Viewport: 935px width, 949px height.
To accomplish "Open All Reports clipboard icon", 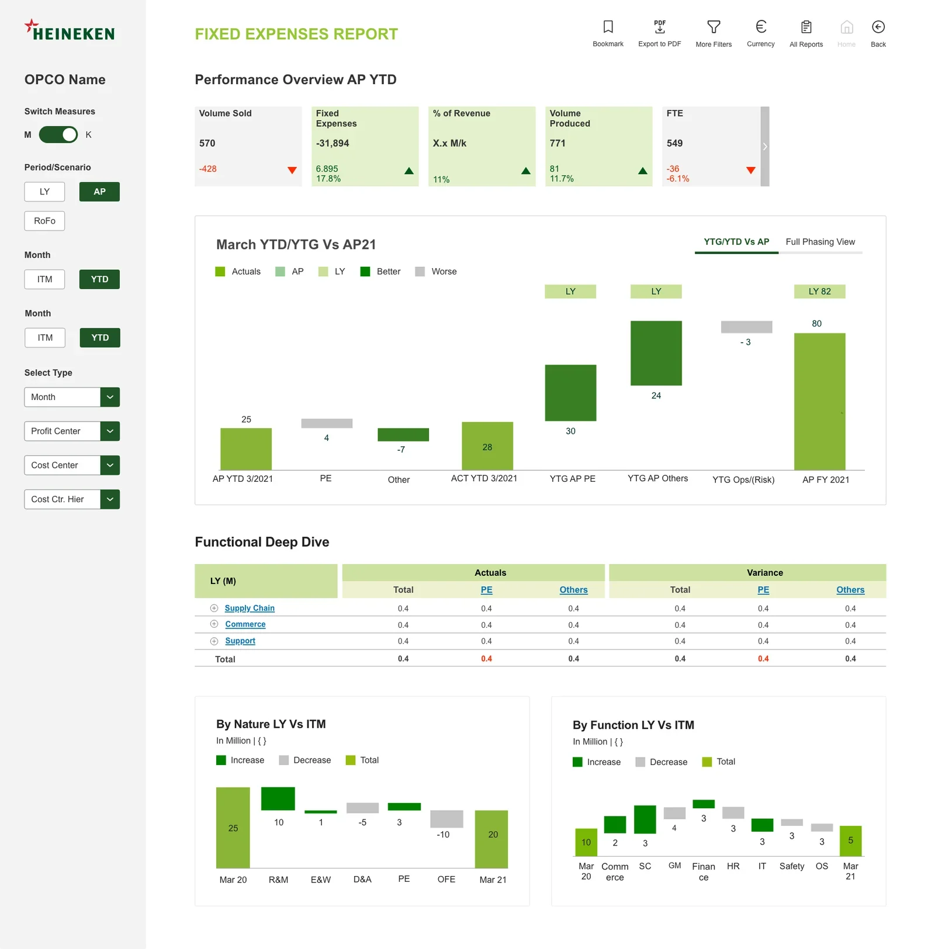I will click(806, 27).
